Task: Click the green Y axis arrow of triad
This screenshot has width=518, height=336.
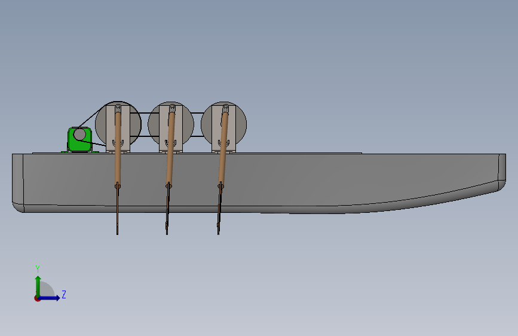Action: pyautogui.click(x=38, y=286)
